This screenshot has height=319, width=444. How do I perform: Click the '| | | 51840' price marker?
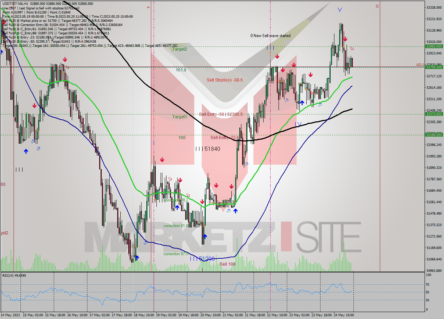pos(208,149)
